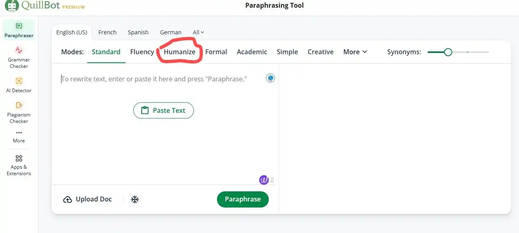519x233 pixels.
Task: Click the Synonyms slider handle
Action: click(448, 52)
